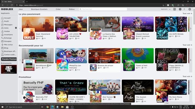
Task: Open the Groupes sidebar icon
Action: (2, 41)
